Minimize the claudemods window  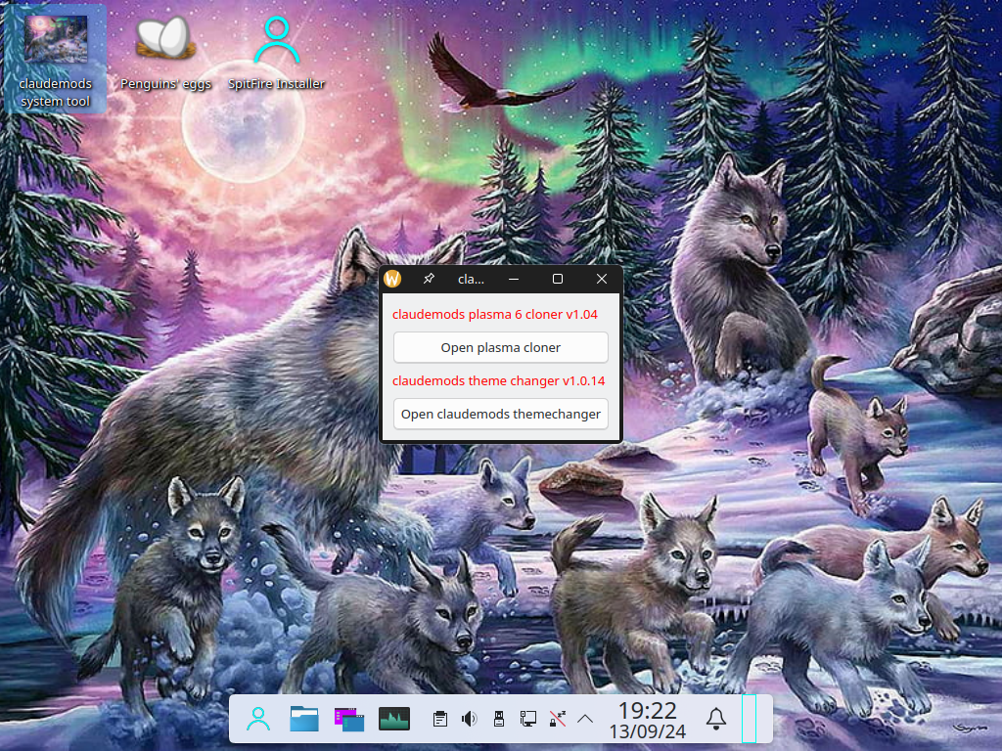tap(514, 279)
